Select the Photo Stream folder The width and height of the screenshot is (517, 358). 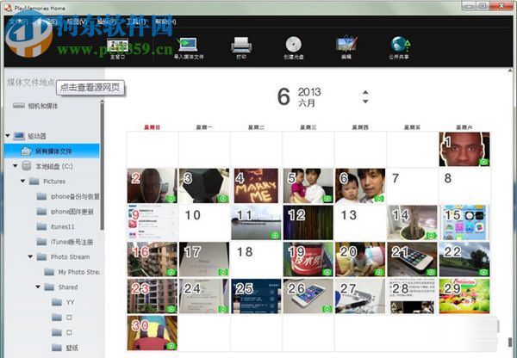point(63,257)
